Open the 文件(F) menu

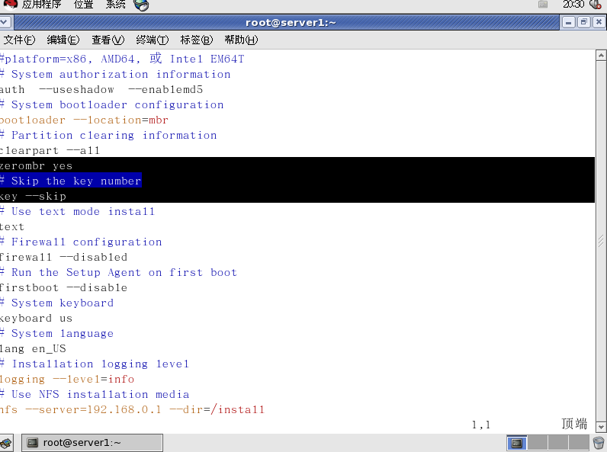point(19,40)
